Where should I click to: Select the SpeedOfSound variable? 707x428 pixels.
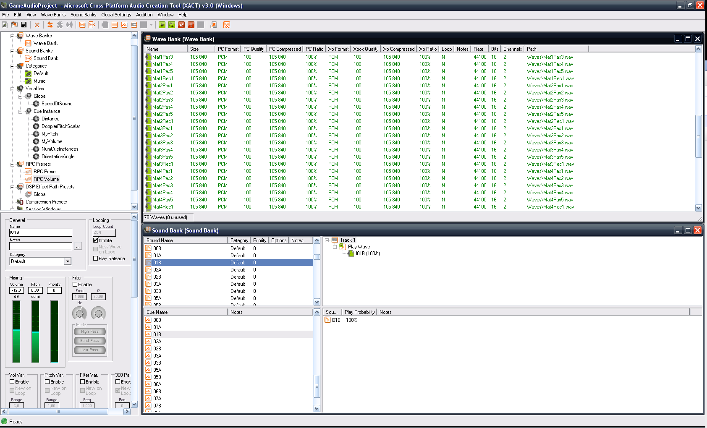(x=57, y=104)
